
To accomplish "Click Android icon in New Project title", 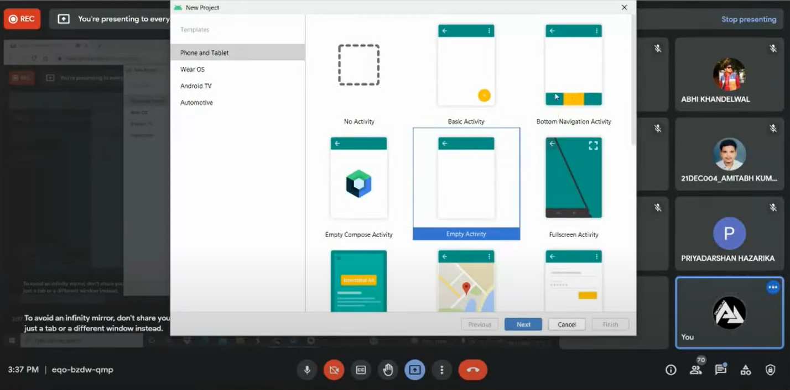I will coord(178,7).
